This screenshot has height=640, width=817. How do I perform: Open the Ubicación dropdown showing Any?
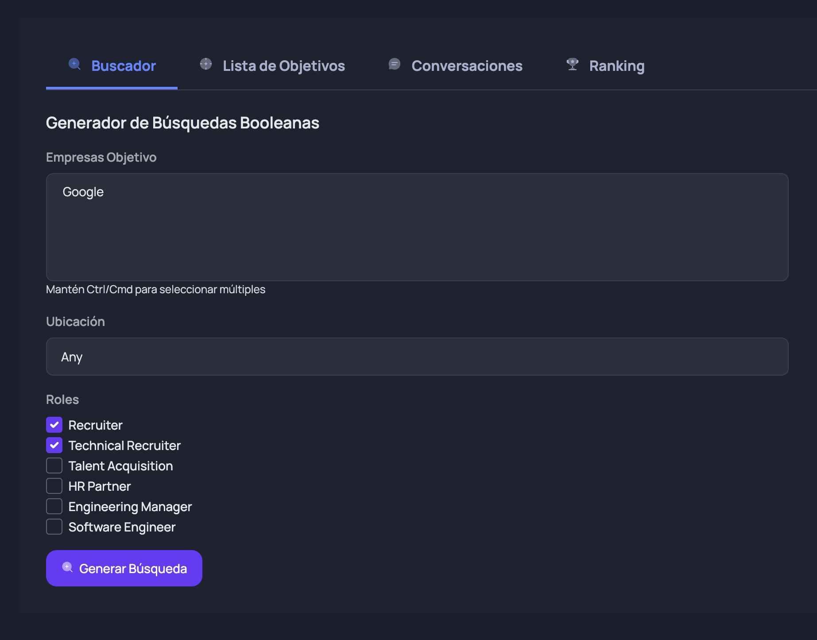(417, 357)
